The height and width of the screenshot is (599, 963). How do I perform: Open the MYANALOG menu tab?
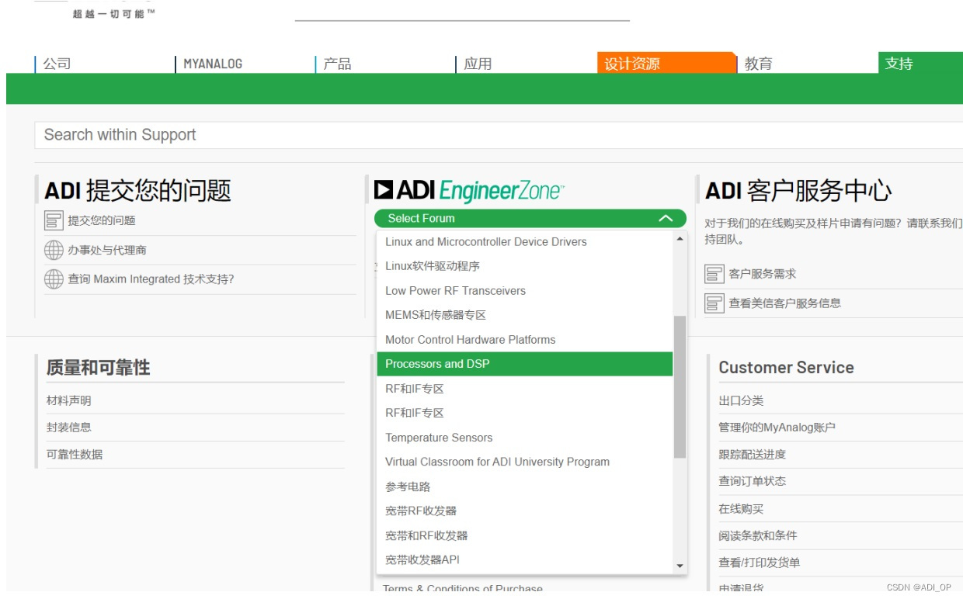point(213,64)
